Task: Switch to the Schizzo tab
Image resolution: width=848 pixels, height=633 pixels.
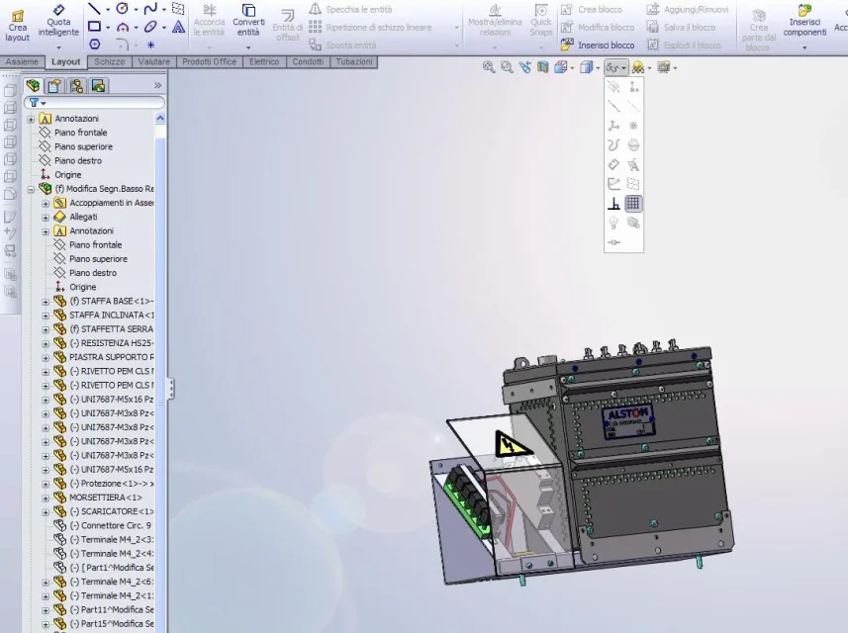Action: (109, 61)
